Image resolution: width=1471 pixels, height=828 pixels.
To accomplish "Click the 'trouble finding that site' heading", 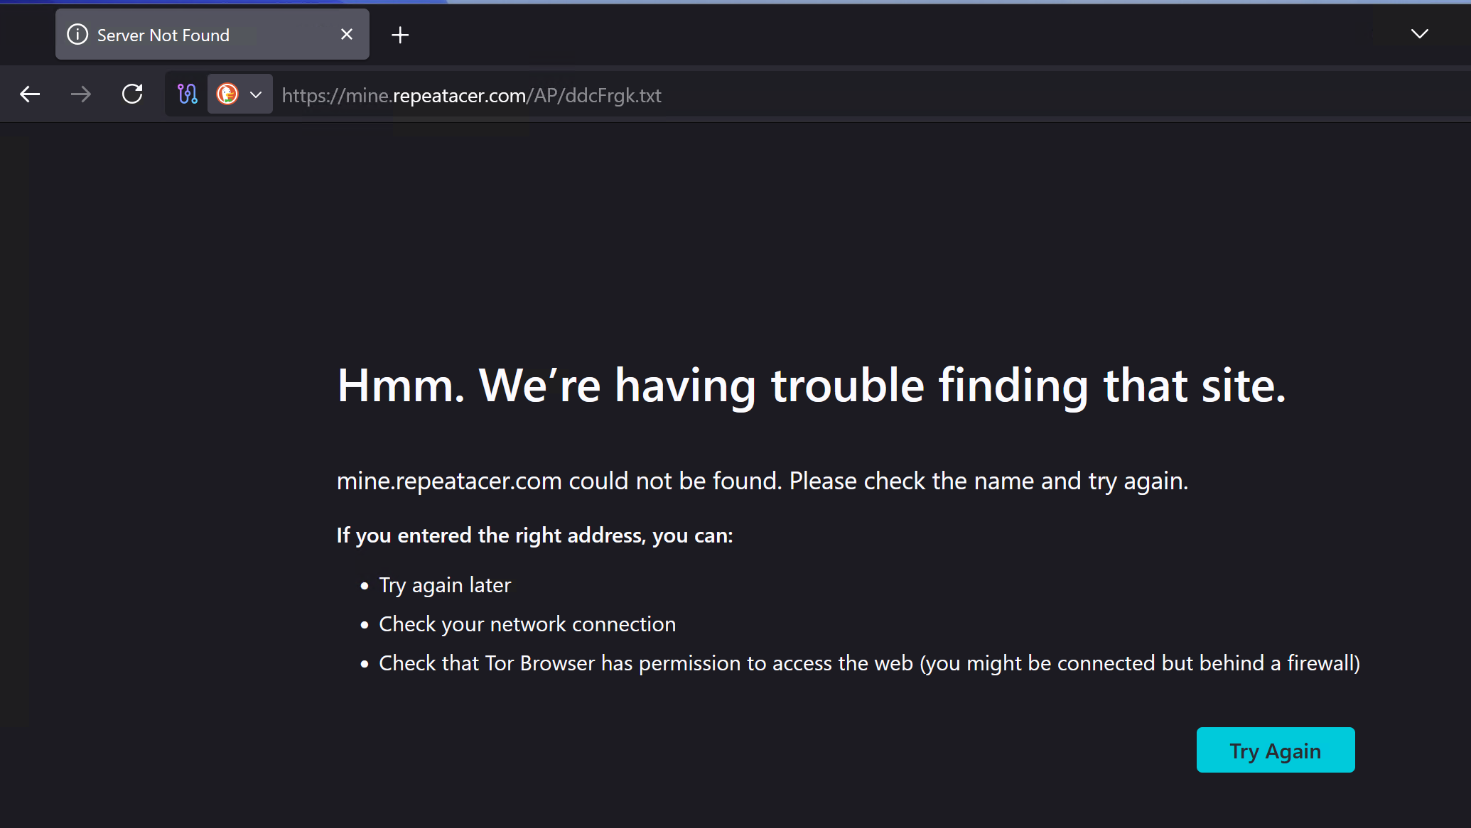I will coord(811,386).
